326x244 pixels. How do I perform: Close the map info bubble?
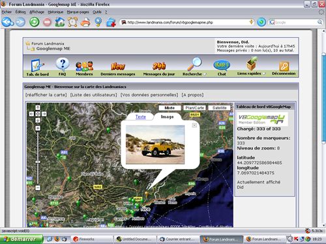[194, 125]
